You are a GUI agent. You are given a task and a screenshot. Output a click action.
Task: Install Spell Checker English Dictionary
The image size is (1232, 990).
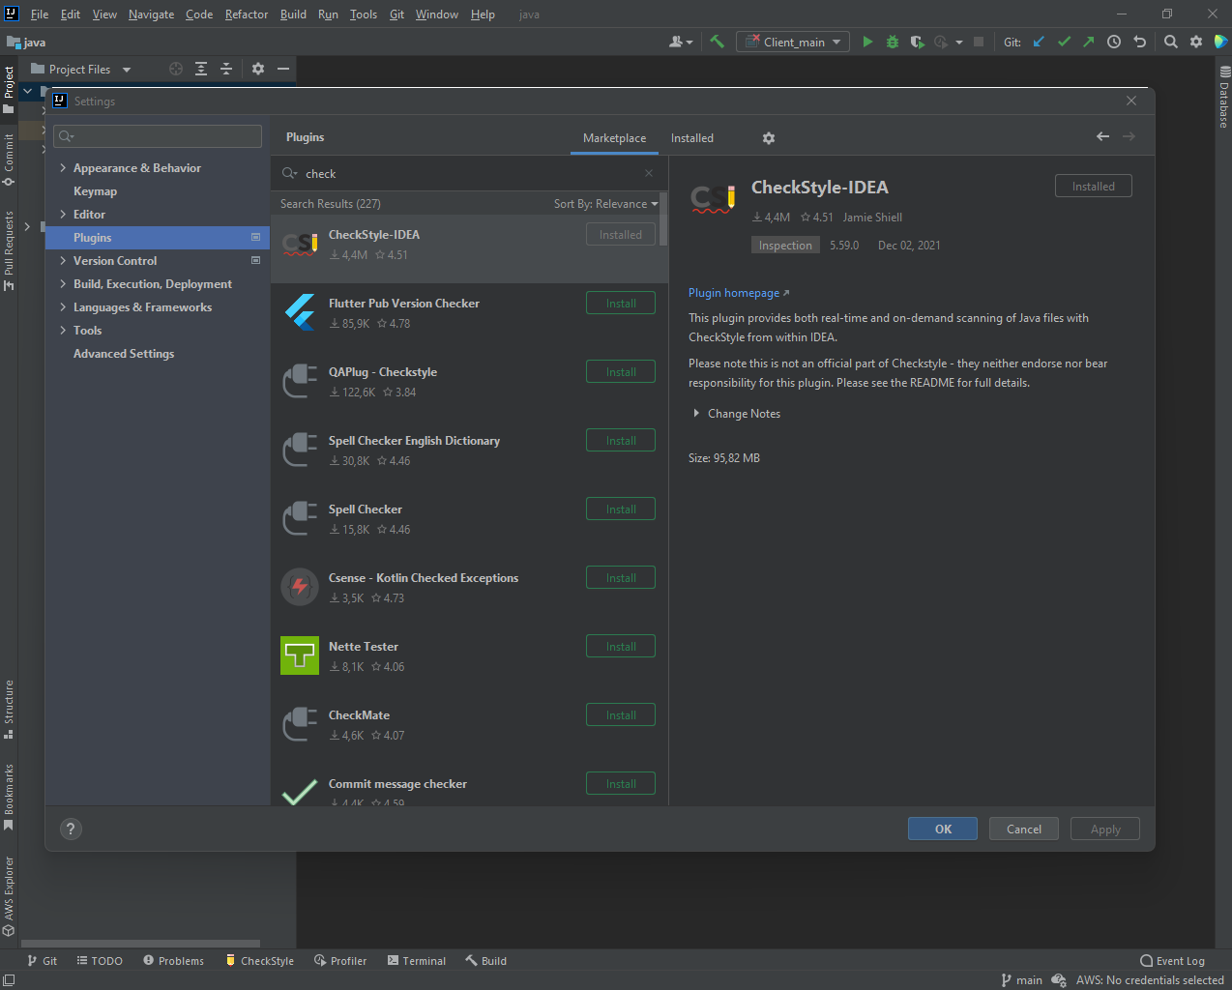click(x=621, y=441)
